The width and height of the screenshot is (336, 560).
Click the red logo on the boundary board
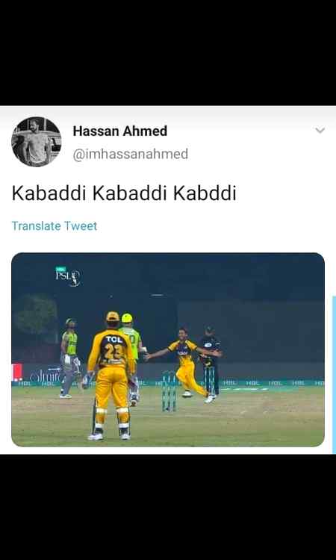[x=16, y=373]
